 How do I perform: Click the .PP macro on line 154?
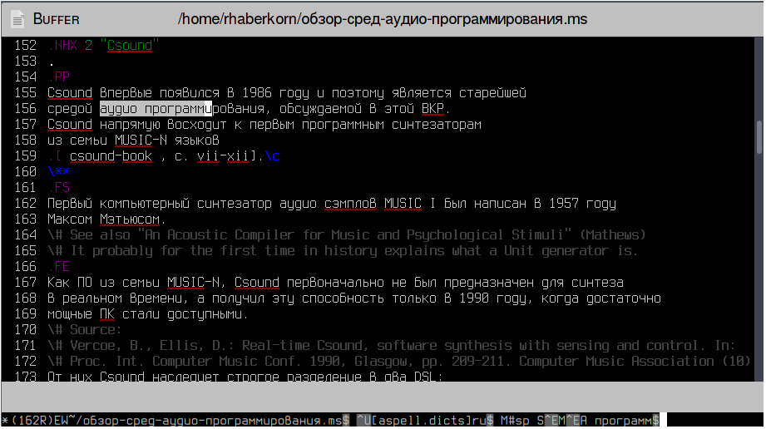pyautogui.click(x=59, y=77)
